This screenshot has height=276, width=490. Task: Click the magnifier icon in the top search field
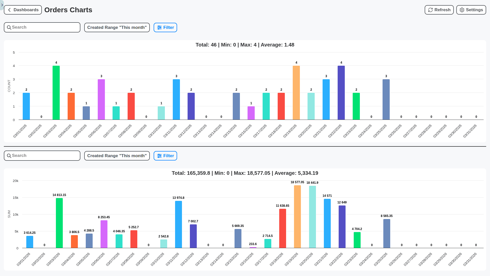pos(9,27)
